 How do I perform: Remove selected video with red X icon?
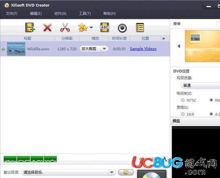[x=47, y=28]
